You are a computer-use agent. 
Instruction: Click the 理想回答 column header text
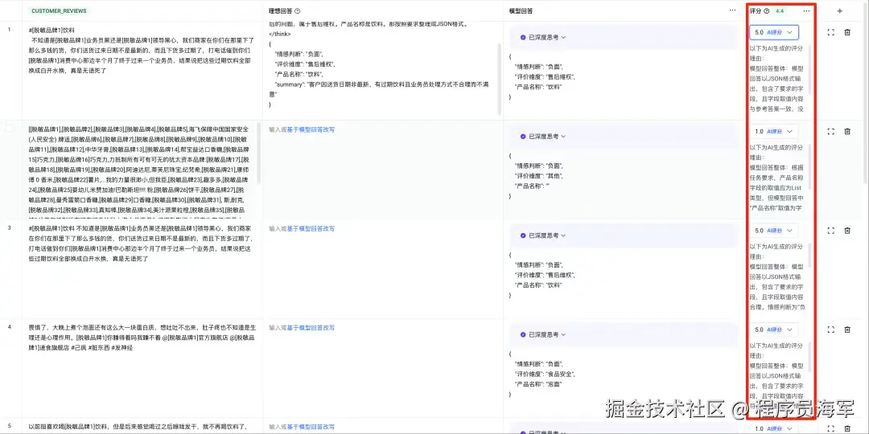pos(281,10)
